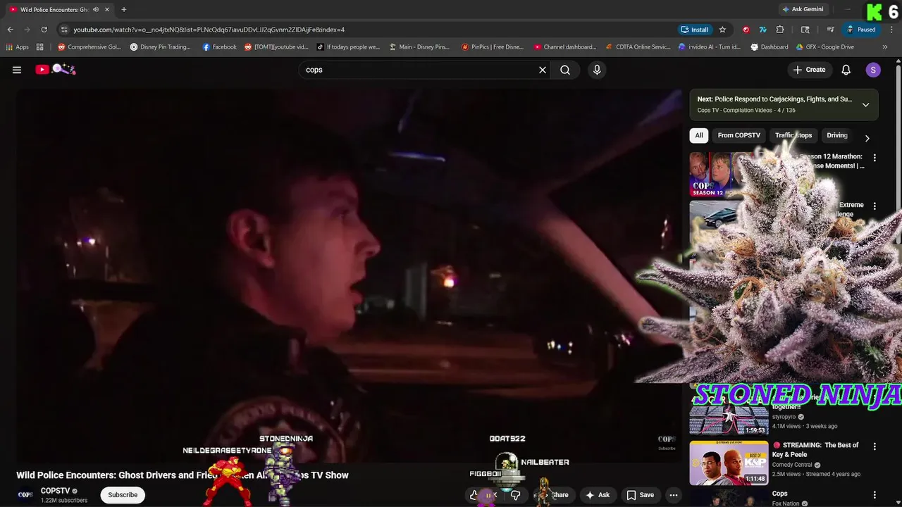
Task: Open the Facebook bookmark
Action: (220, 47)
